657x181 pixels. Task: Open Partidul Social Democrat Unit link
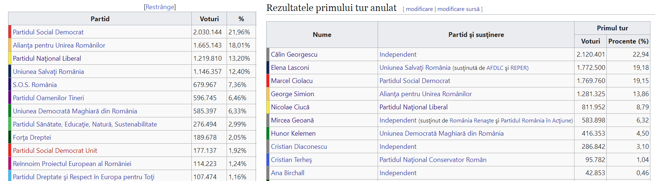[55, 151]
